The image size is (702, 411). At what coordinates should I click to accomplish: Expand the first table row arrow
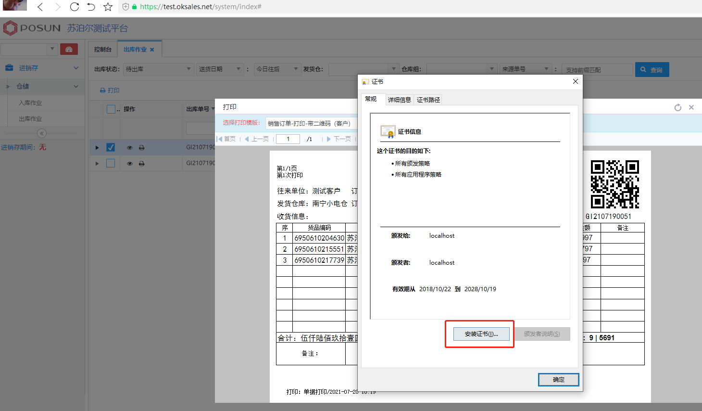[97, 148]
